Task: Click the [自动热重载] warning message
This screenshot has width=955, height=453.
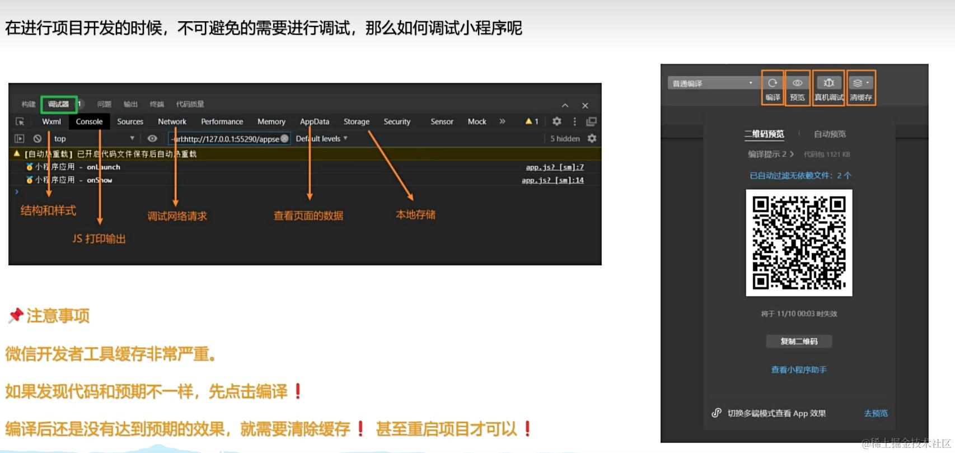Action: click(110, 154)
